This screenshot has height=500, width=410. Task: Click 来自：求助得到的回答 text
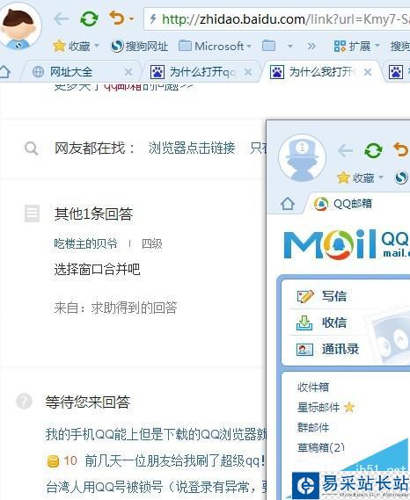[115, 308]
